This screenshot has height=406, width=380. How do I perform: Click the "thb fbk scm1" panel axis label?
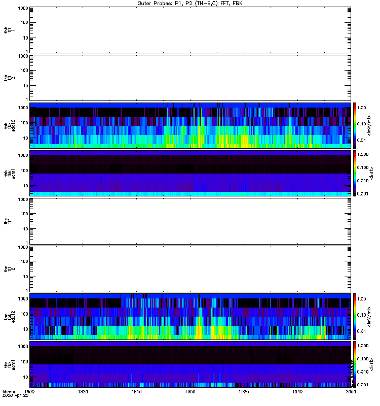(x=9, y=173)
